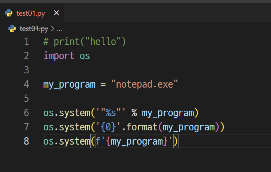
Task: Click the highlighted closing parenthesis on line 8
Action: point(176,141)
